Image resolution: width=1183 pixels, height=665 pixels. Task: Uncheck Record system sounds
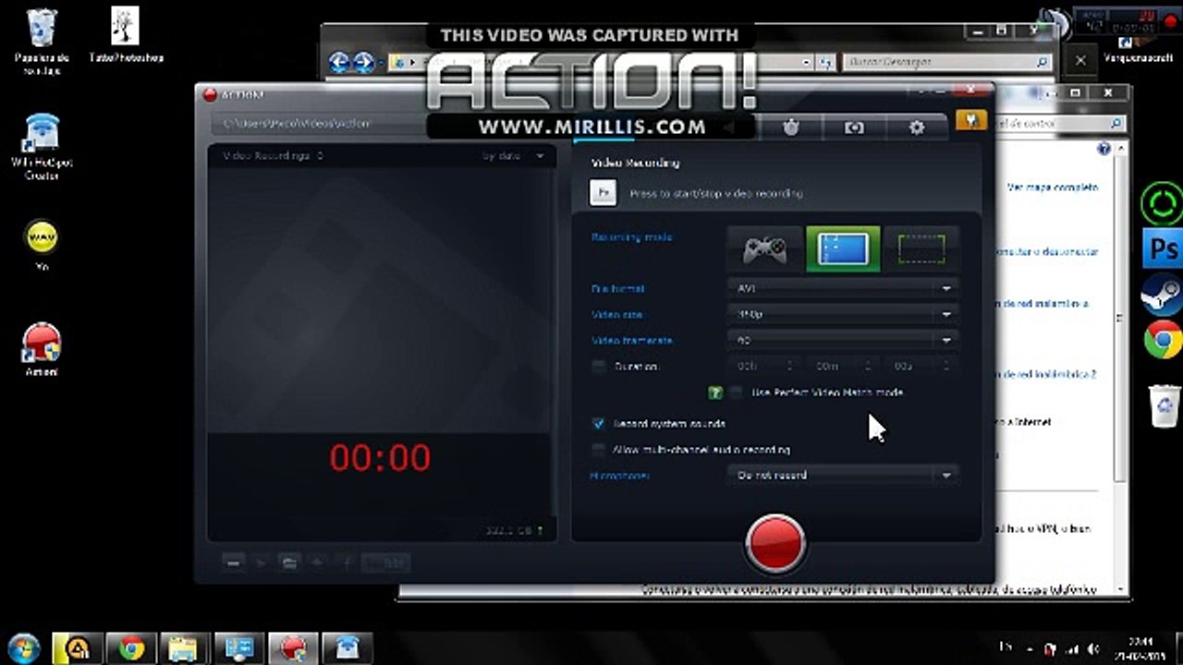pos(599,424)
